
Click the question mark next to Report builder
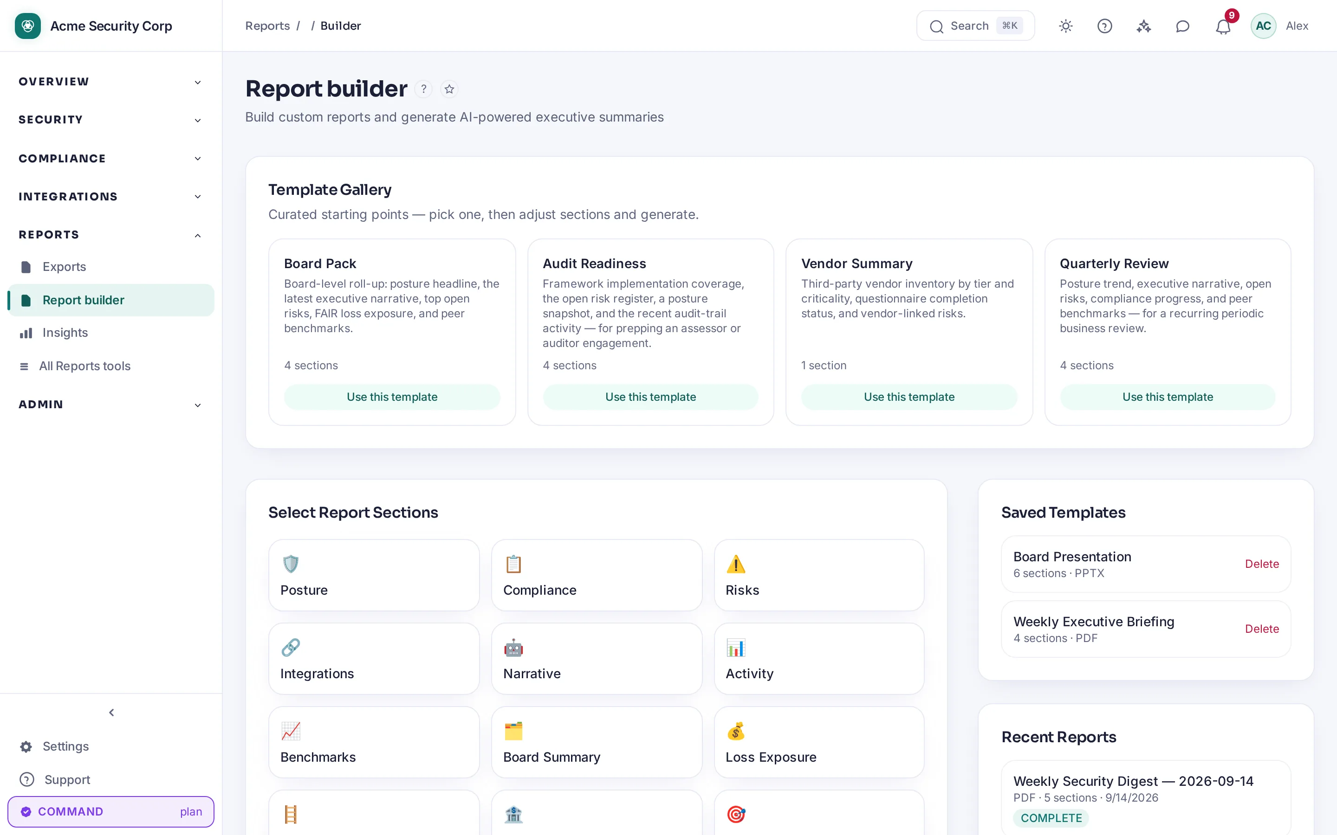tap(424, 89)
